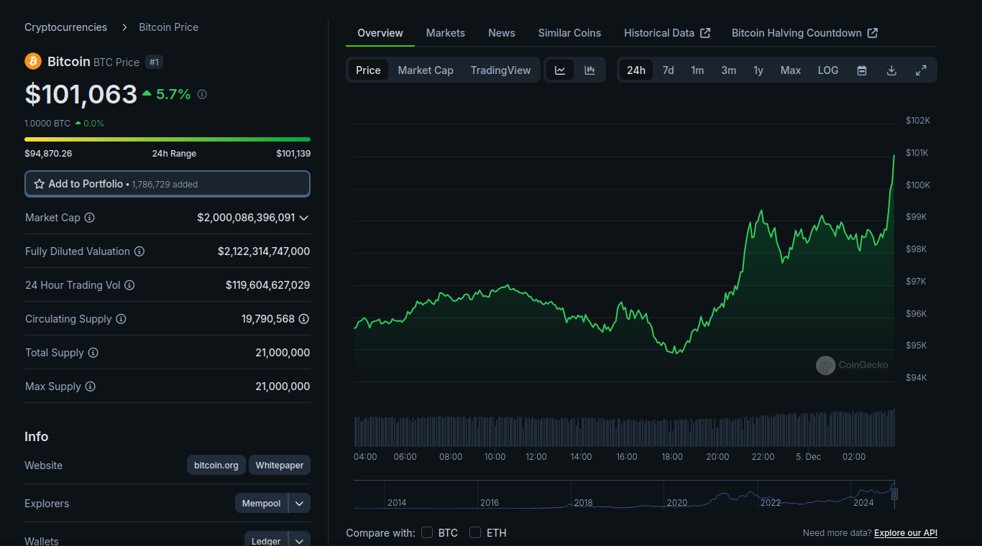This screenshot has width=982, height=546.
Task: Select the 3m time range
Action: point(728,70)
